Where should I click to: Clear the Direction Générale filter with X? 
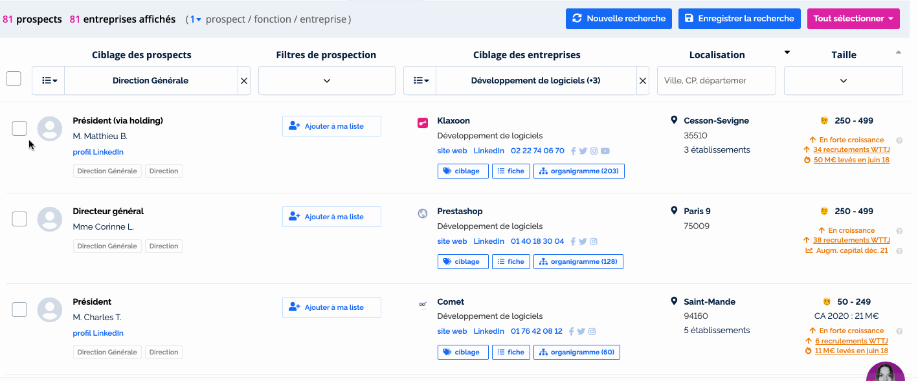click(244, 81)
